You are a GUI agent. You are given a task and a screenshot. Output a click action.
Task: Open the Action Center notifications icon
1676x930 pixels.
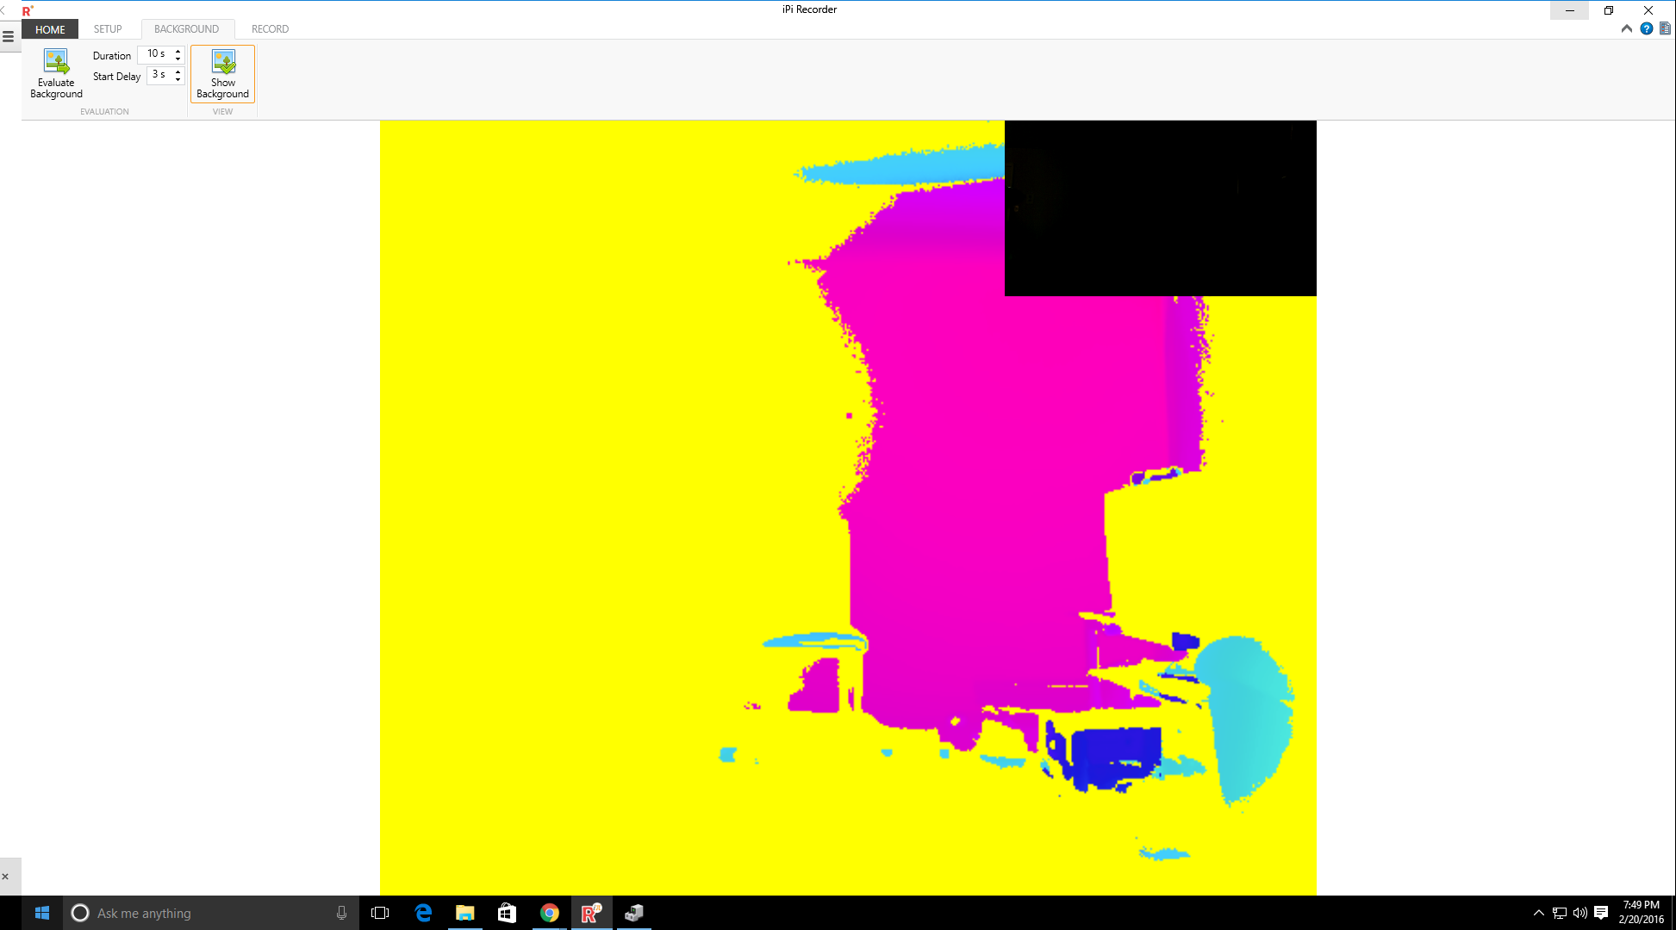(1601, 913)
